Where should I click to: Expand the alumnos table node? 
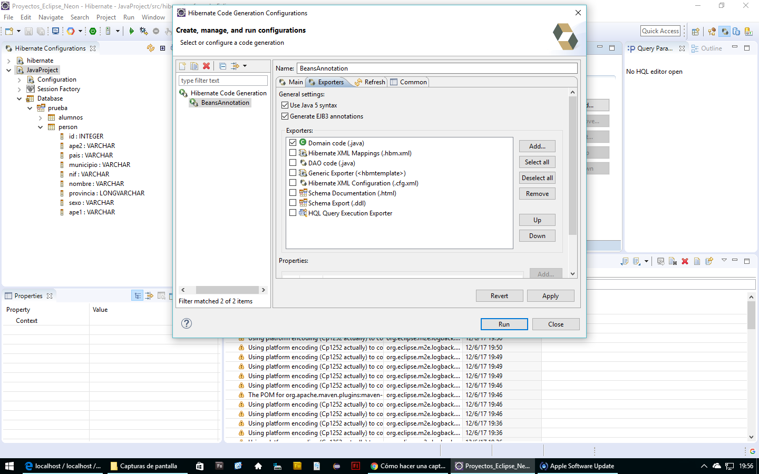(41, 117)
